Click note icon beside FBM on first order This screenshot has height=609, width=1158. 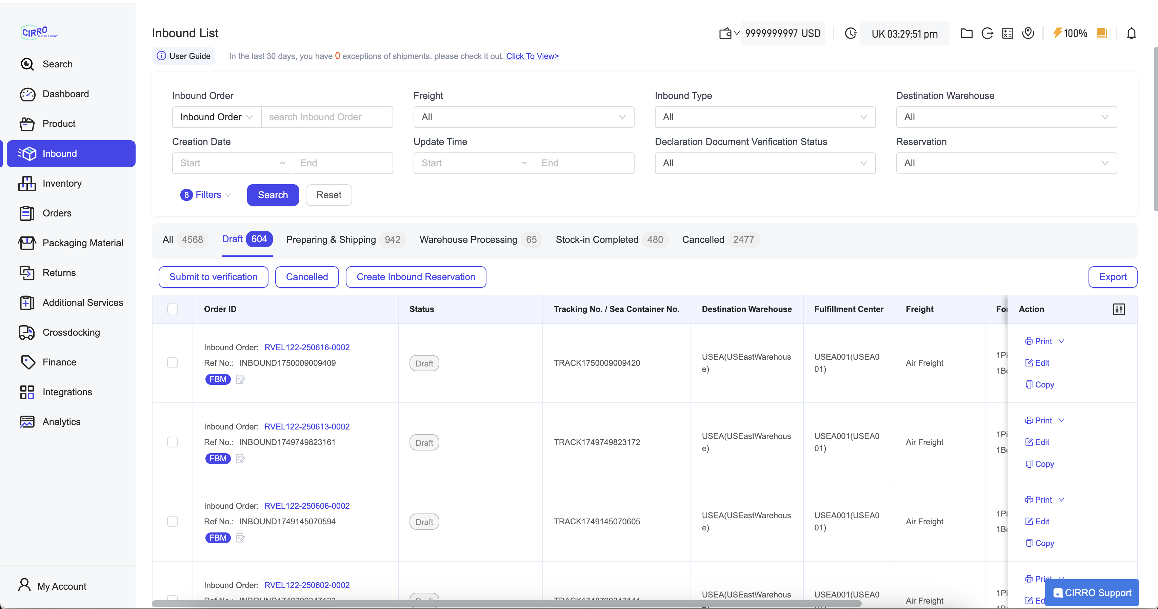240,379
